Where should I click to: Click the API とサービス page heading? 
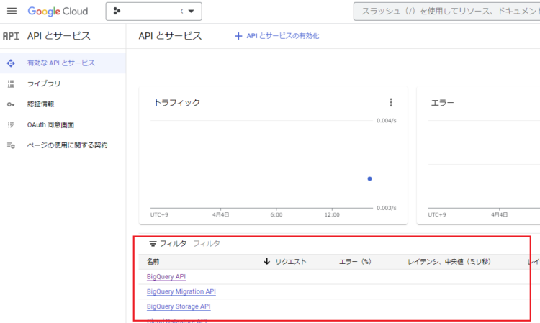(x=170, y=36)
